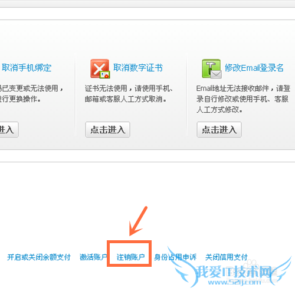Click the partially visible 进入 button under 取消手机绑定
The image size is (295, 291).
pos(9,129)
